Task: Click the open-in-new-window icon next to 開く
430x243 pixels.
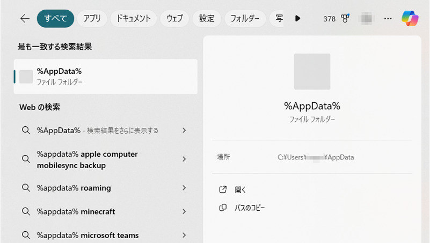Action: pos(223,189)
